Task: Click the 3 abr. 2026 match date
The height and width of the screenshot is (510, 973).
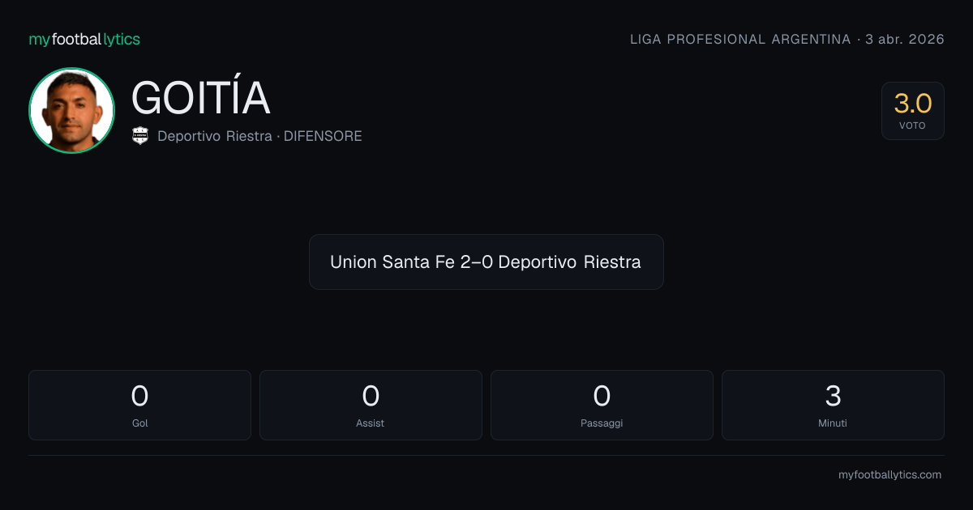Action: coord(905,40)
